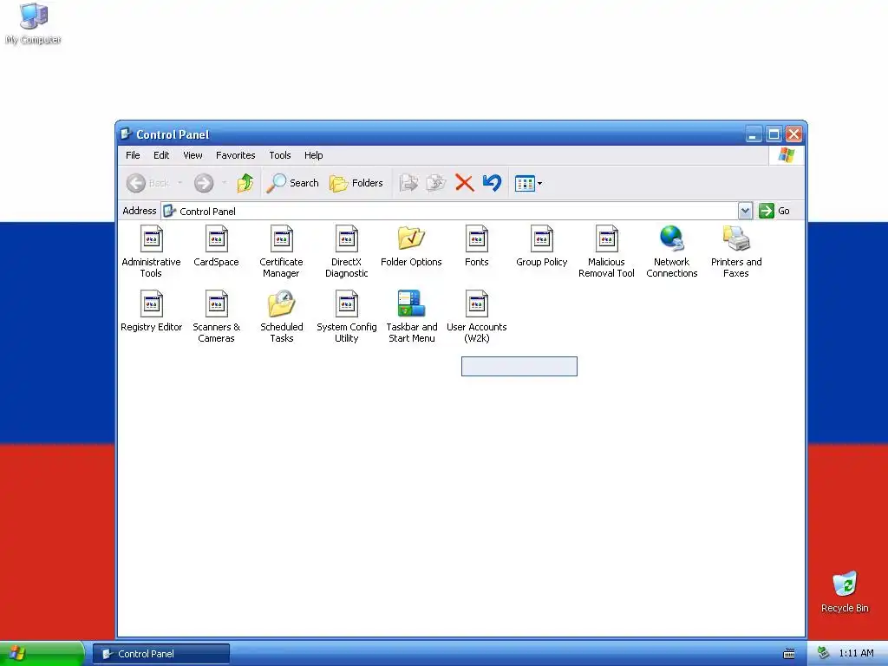Close the Control Panel window

794,134
